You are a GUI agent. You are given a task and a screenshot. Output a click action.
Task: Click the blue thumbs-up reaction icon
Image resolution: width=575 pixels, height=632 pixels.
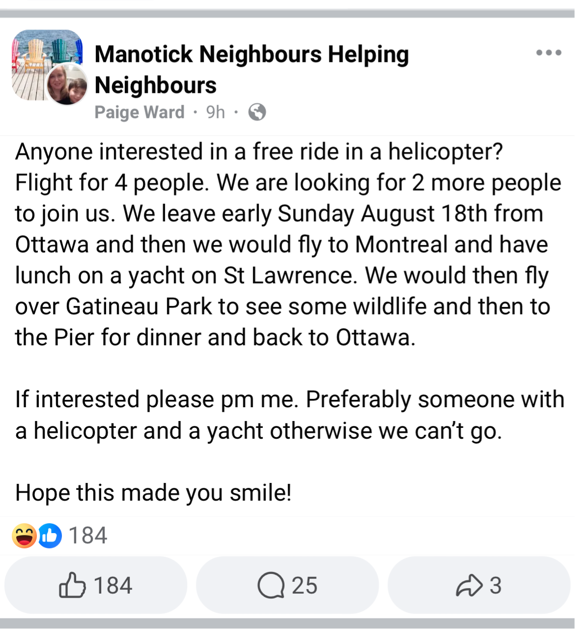pos(50,536)
